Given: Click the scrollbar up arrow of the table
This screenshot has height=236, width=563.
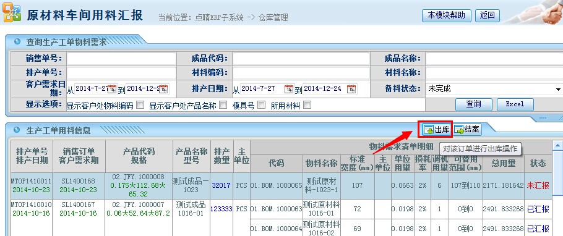Looking at the screenshot, I should pos(557,145).
